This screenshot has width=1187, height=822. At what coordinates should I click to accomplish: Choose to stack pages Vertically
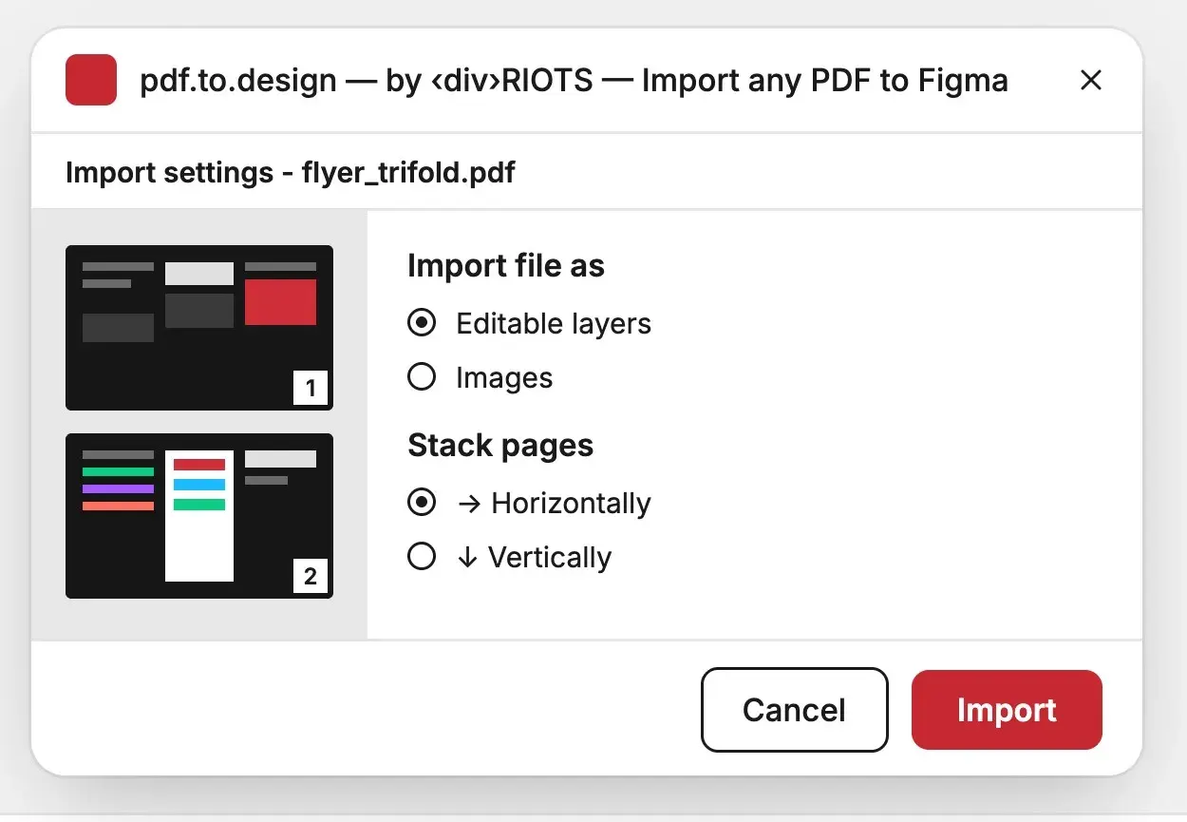[x=422, y=557]
